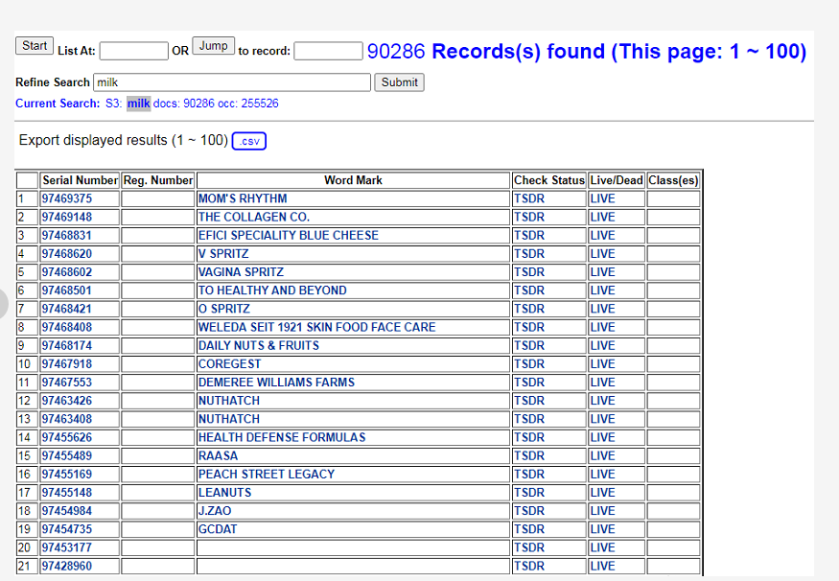
Task: Open serial number 97469148
Action: (x=67, y=217)
